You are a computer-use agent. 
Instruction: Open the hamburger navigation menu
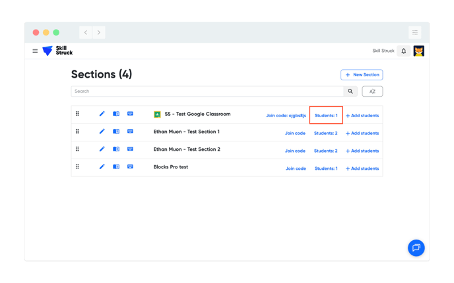[35, 51]
